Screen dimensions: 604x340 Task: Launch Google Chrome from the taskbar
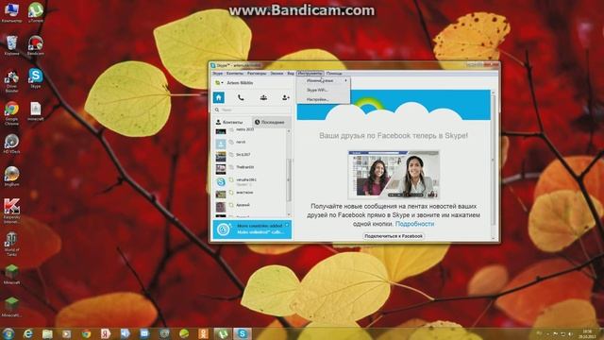tap(86, 333)
